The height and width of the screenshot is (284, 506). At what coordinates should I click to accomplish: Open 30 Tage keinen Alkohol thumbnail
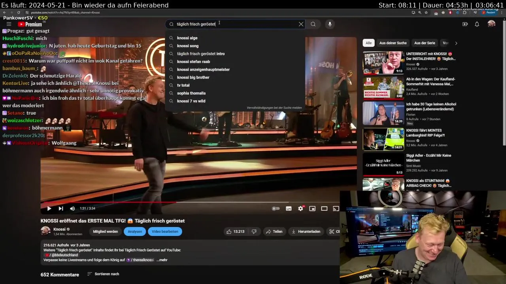click(383, 114)
